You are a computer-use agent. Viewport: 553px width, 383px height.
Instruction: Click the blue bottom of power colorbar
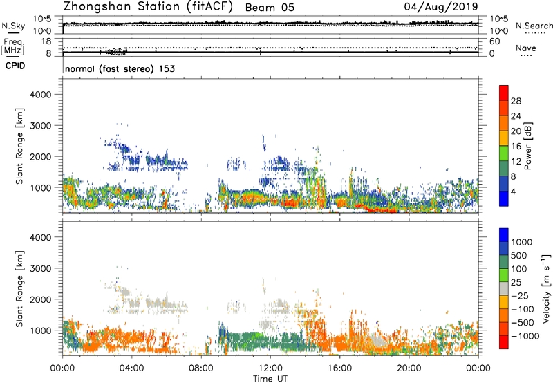(504, 198)
